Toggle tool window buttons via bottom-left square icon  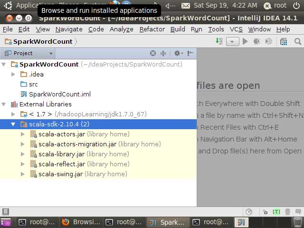pyautogui.click(x=6, y=211)
